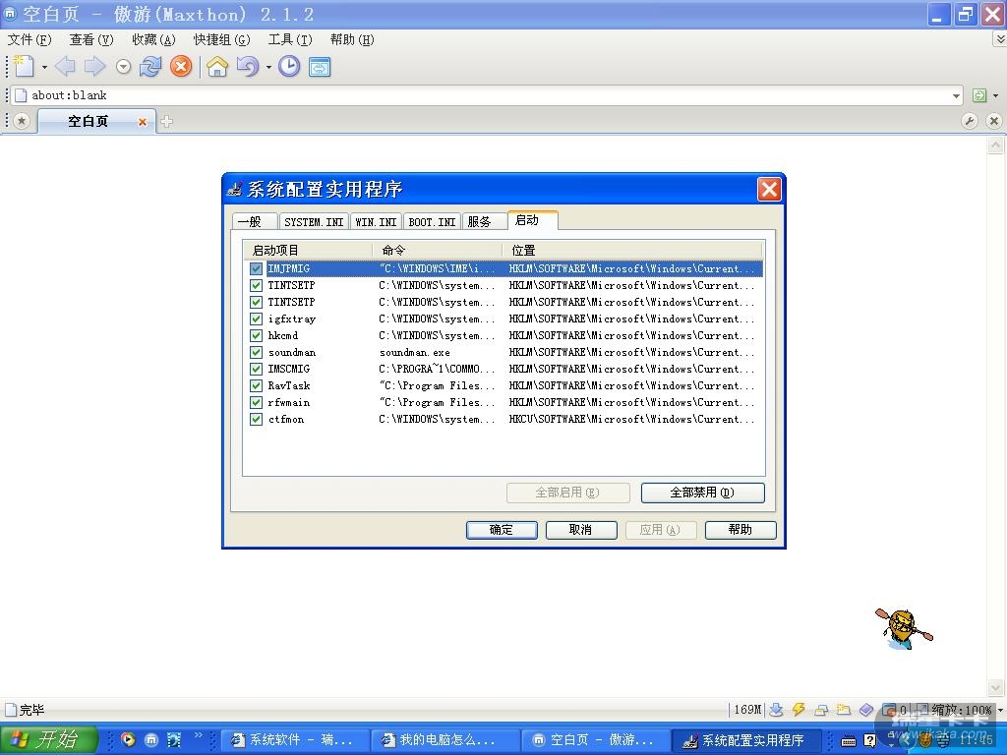Add a new tab with the plus icon

(166, 121)
